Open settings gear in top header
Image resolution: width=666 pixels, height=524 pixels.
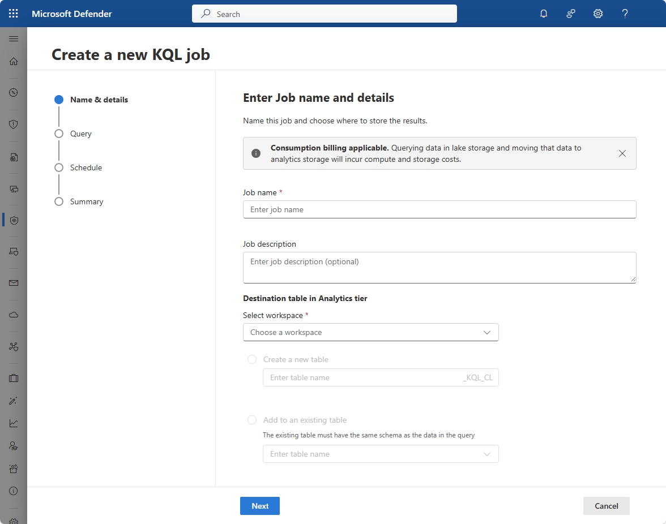point(598,14)
